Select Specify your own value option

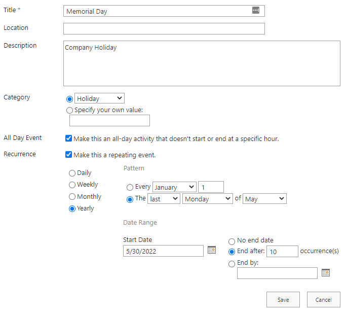point(69,110)
